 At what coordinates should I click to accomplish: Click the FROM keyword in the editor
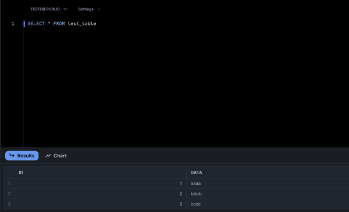pyautogui.click(x=59, y=24)
